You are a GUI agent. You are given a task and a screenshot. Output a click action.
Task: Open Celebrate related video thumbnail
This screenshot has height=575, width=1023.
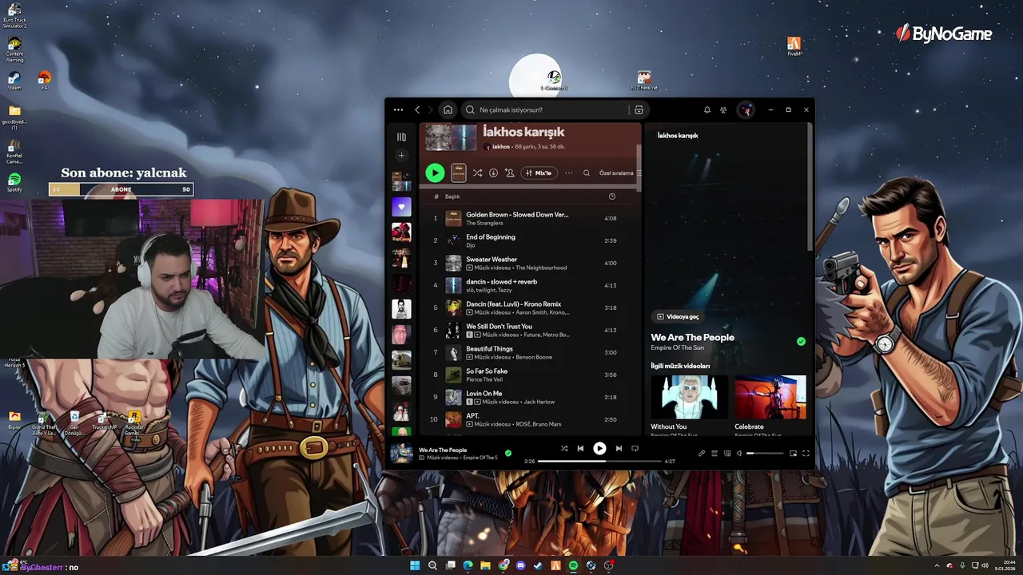click(x=770, y=397)
